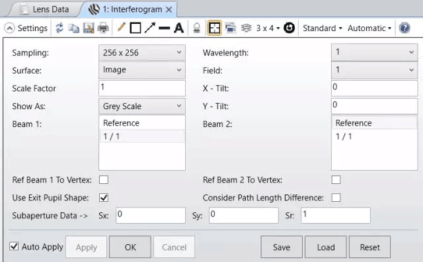The width and height of the screenshot is (423, 262).
Task: Open the Surface Image dropdown
Action: tap(142, 70)
